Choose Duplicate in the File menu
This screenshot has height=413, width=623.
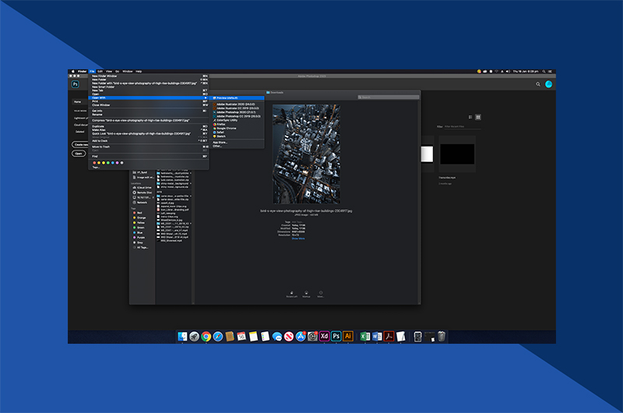149,126
